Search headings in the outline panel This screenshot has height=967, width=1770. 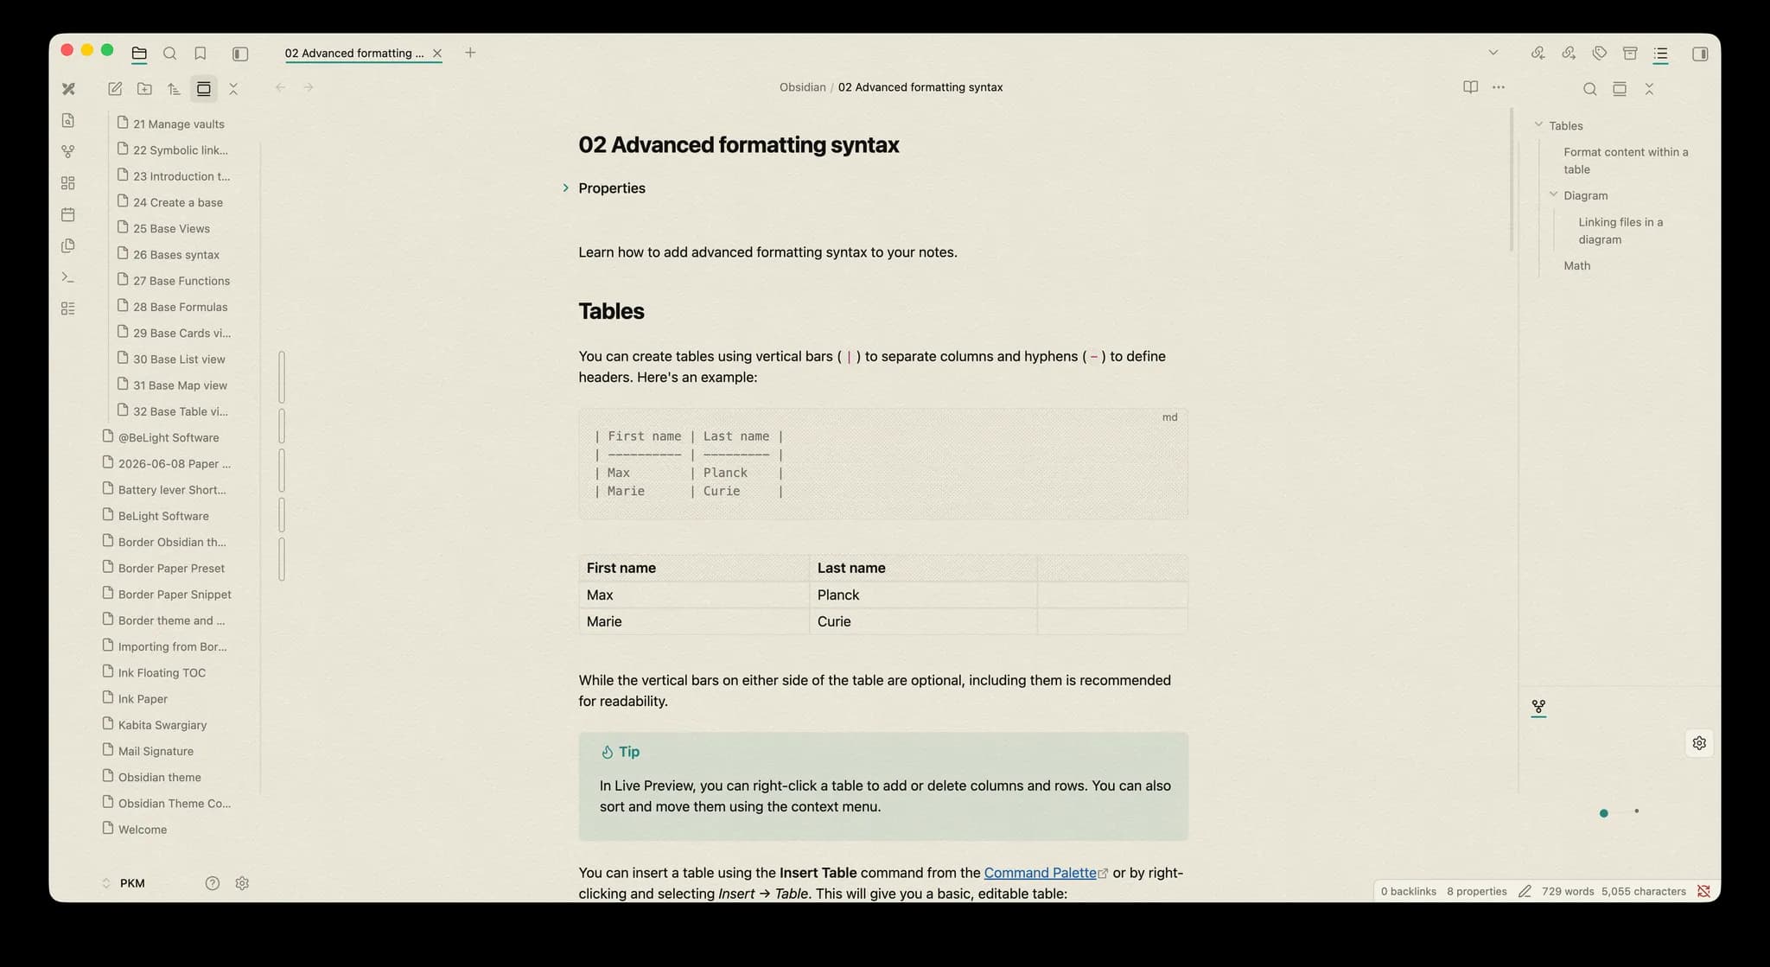(1589, 89)
